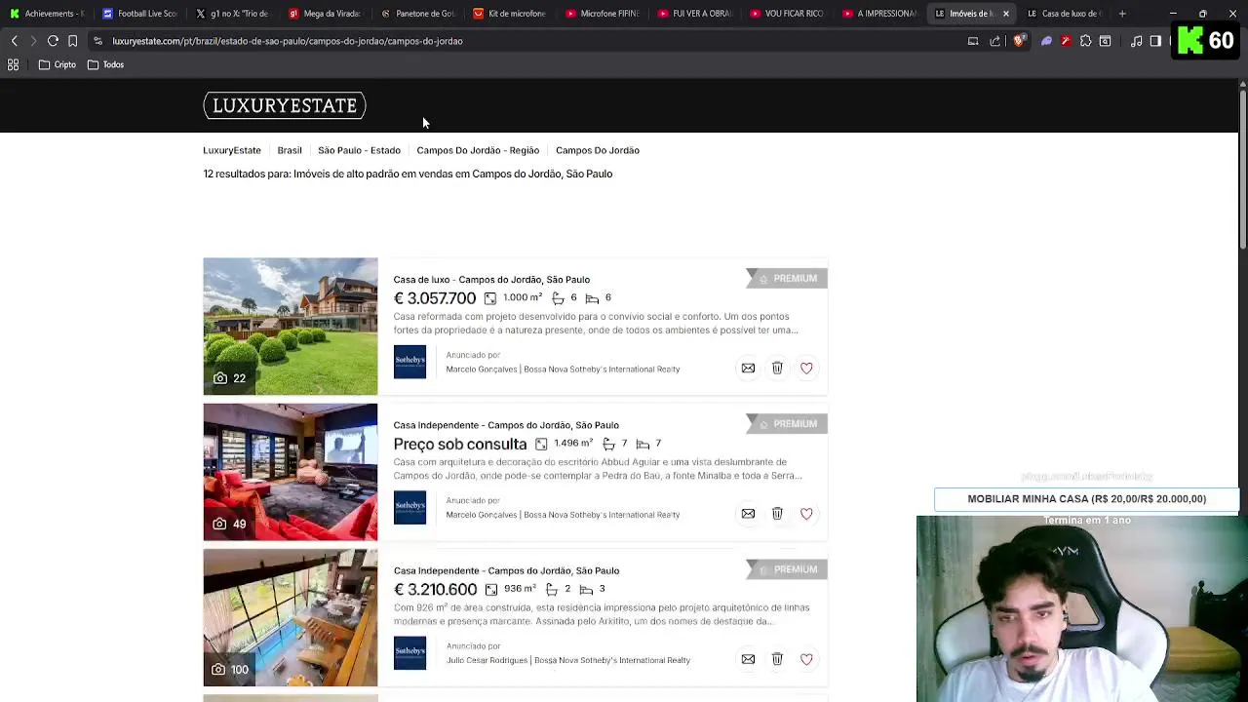Email agent for Preço sob consulta listing
The width and height of the screenshot is (1248, 702).
pyautogui.click(x=748, y=514)
